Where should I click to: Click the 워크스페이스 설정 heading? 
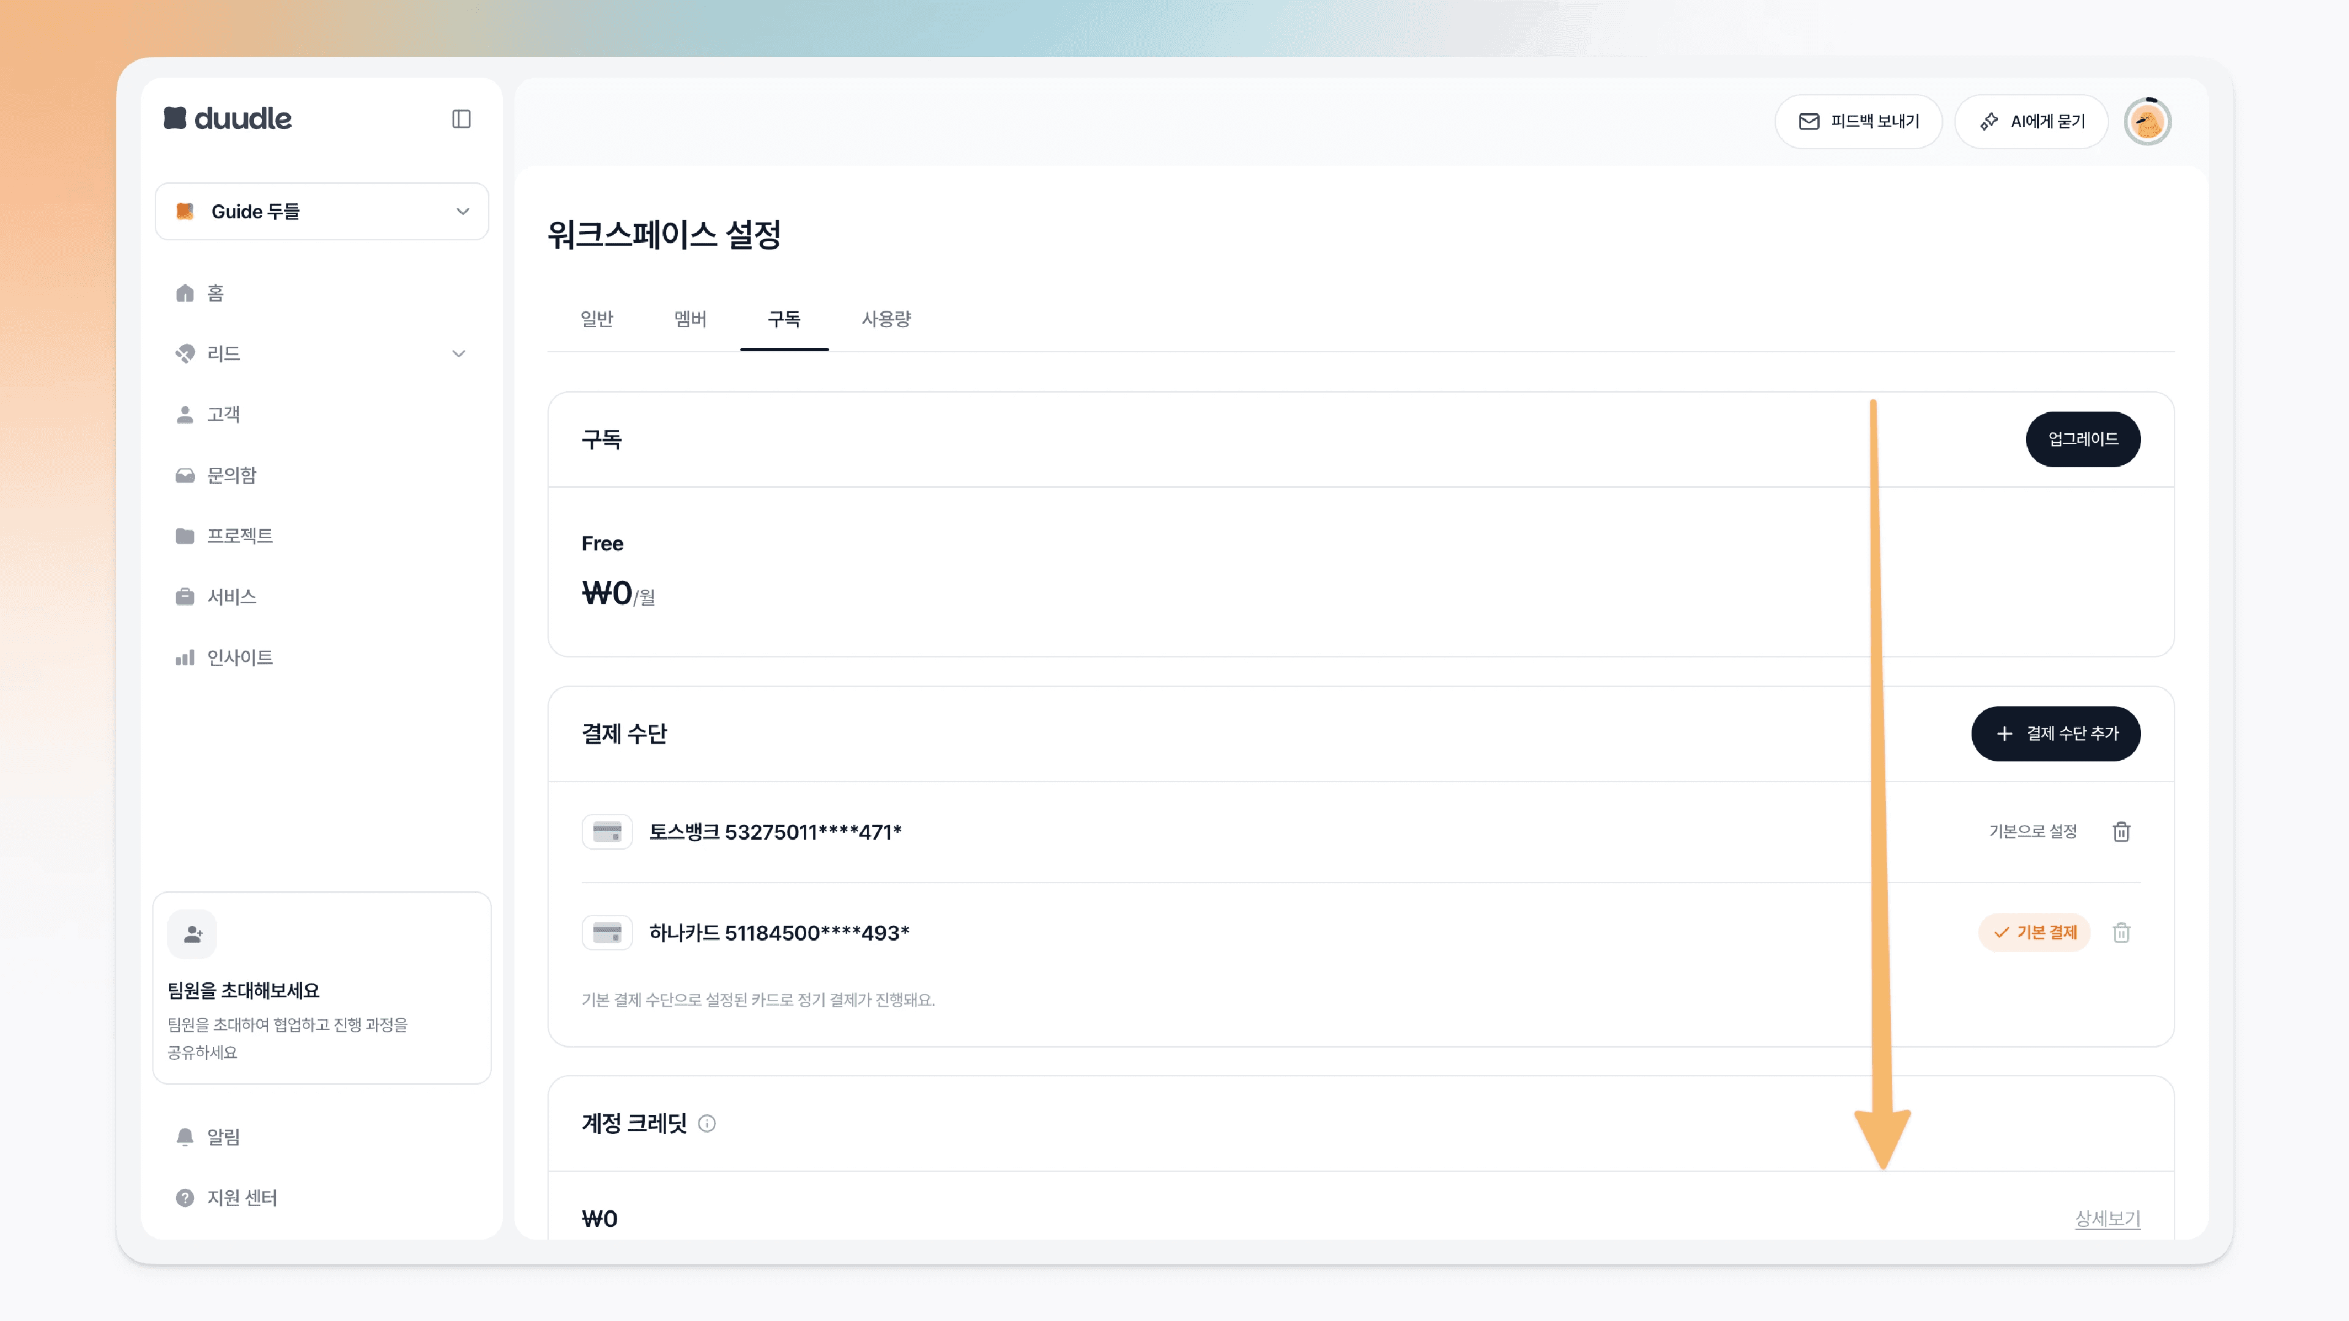[x=664, y=234]
